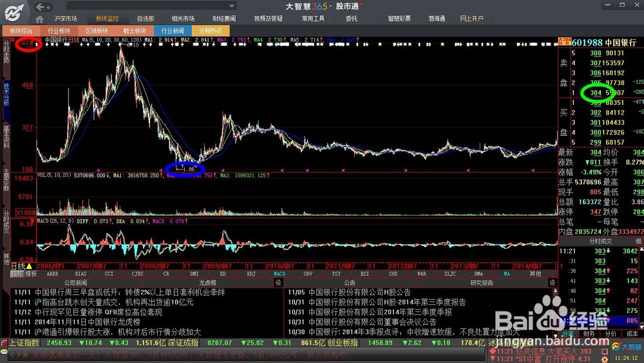Select the 近期热点 tab
644x363 pixels.
(211, 31)
